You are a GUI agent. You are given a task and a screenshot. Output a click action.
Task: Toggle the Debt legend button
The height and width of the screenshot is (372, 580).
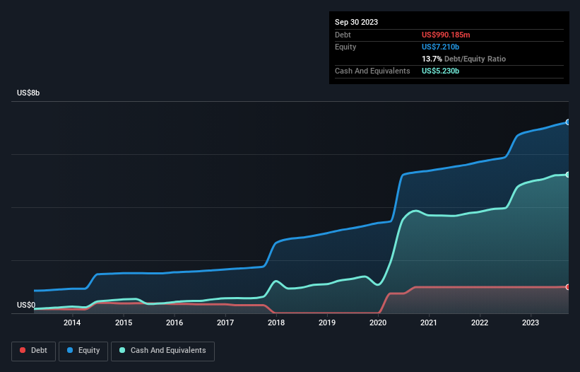pyautogui.click(x=34, y=351)
